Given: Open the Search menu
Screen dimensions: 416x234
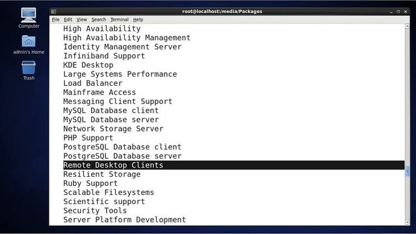Looking at the screenshot, I should (x=99, y=19).
